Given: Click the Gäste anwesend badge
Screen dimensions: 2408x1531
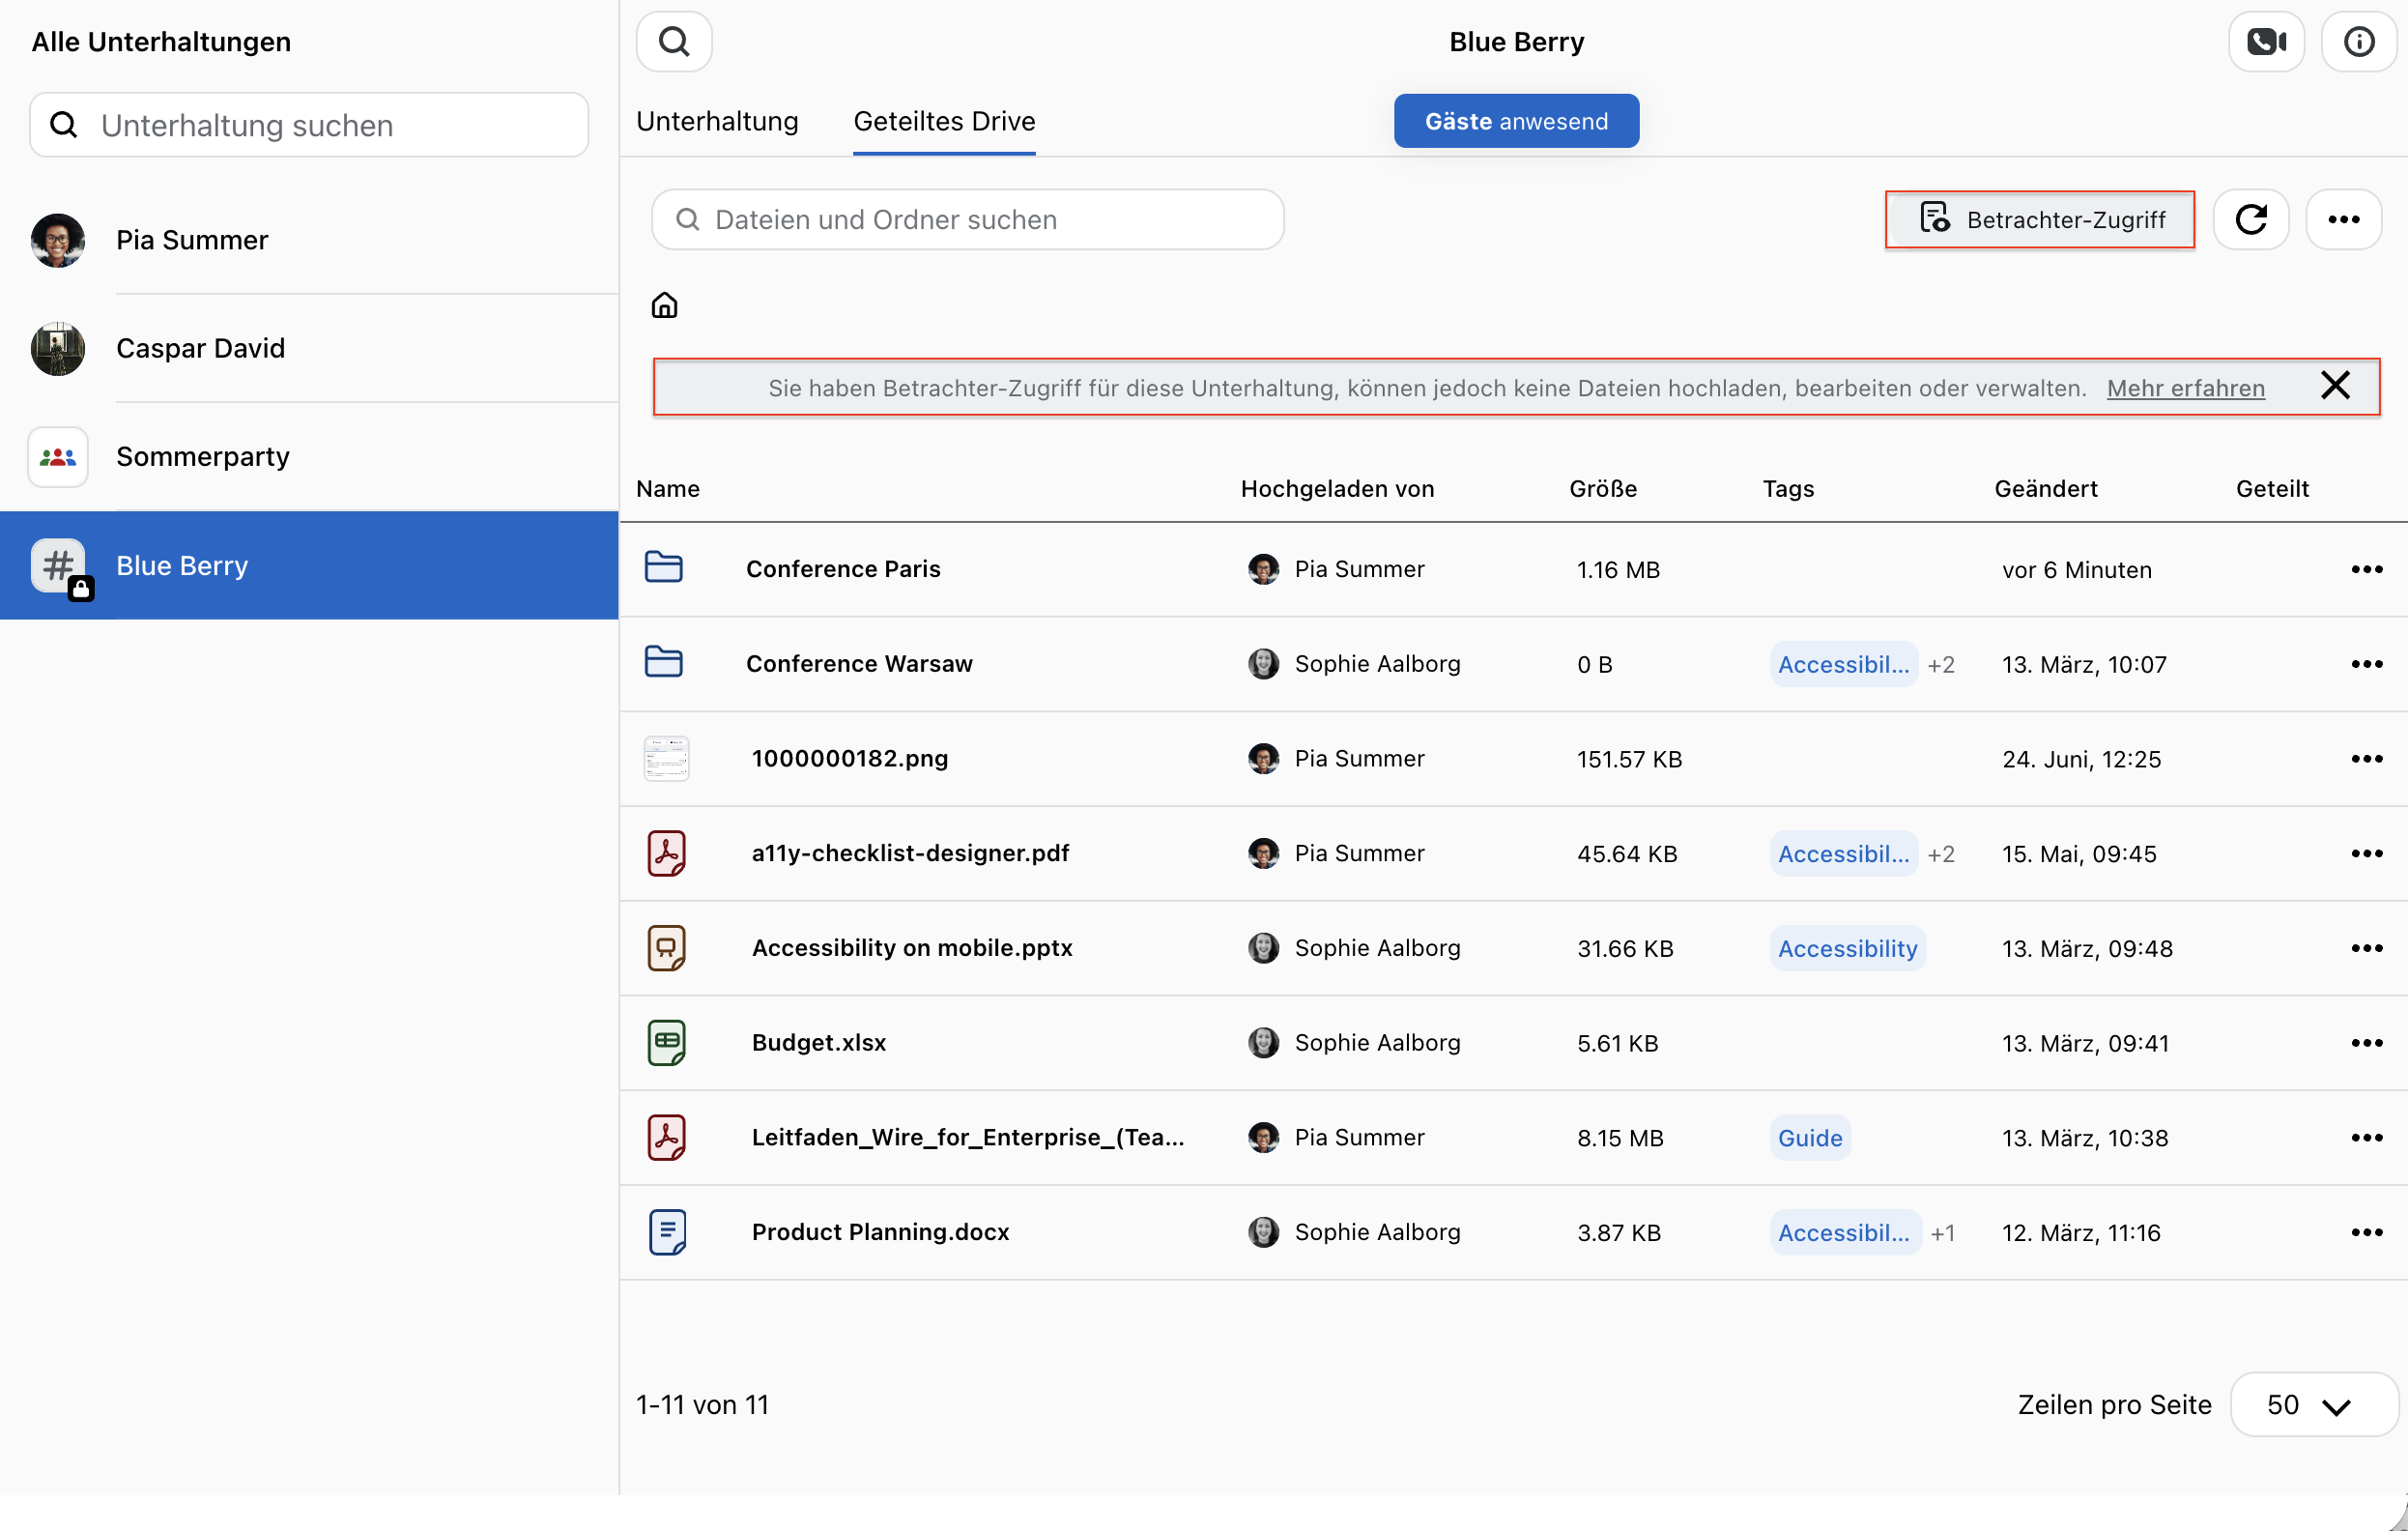Looking at the screenshot, I should coord(1516,121).
